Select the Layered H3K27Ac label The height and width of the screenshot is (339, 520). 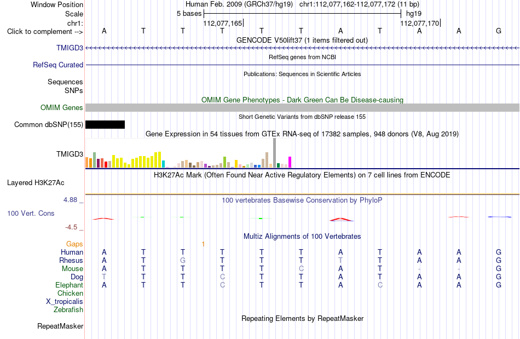click(36, 183)
